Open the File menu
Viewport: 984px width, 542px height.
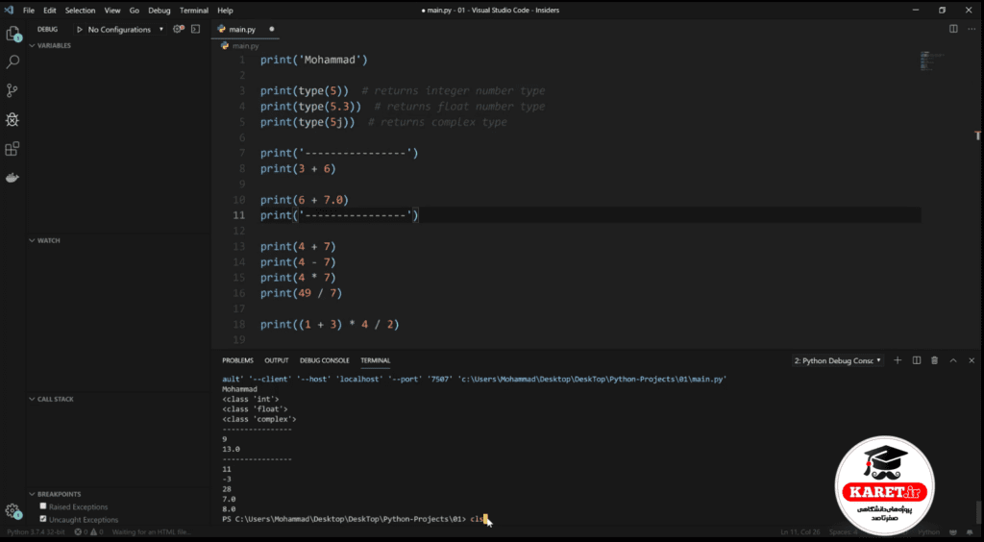pos(29,10)
